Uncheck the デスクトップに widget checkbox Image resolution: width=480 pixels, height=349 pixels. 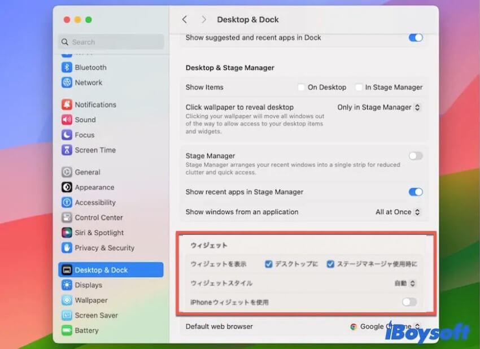click(x=268, y=264)
